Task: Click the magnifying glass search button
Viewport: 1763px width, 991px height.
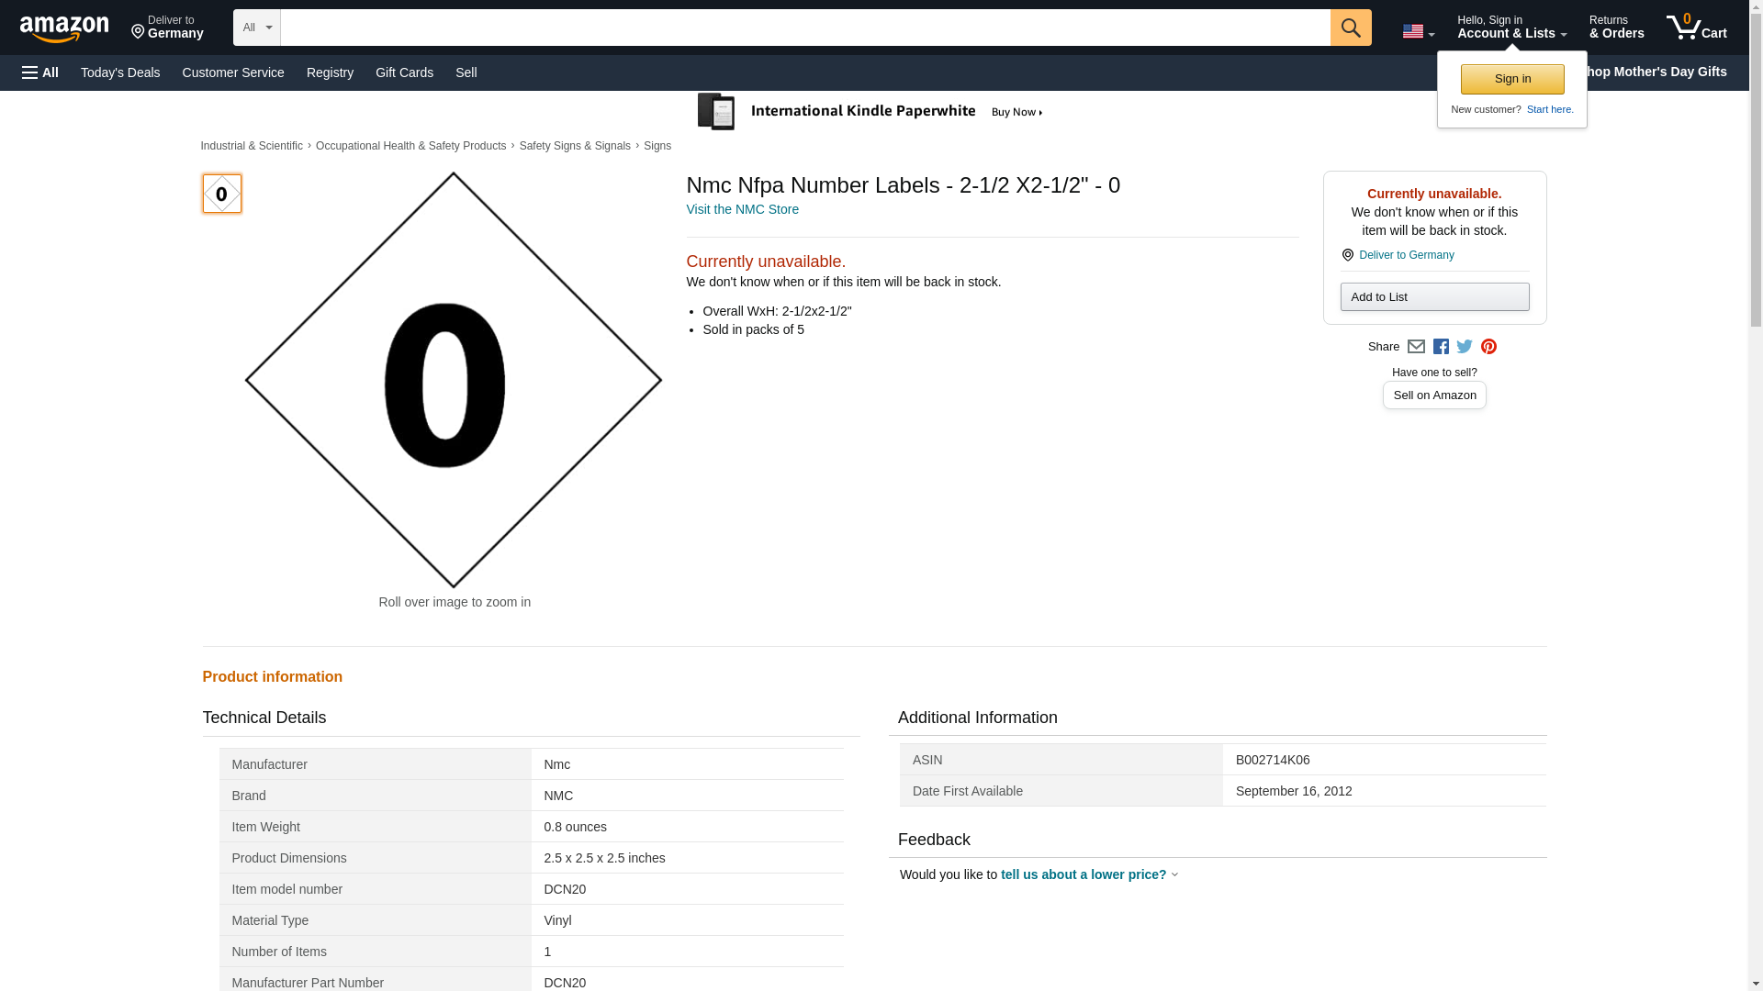Action: (1350, 28)
